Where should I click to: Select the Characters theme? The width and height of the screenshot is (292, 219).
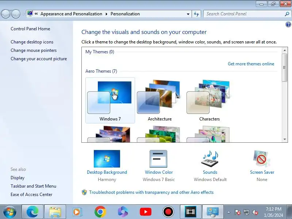pos(209,100)
